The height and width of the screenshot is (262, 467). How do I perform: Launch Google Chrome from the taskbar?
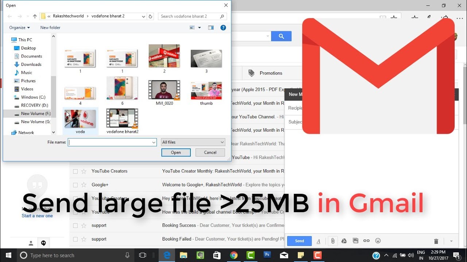pyautogui.click(x=234, y=255)
